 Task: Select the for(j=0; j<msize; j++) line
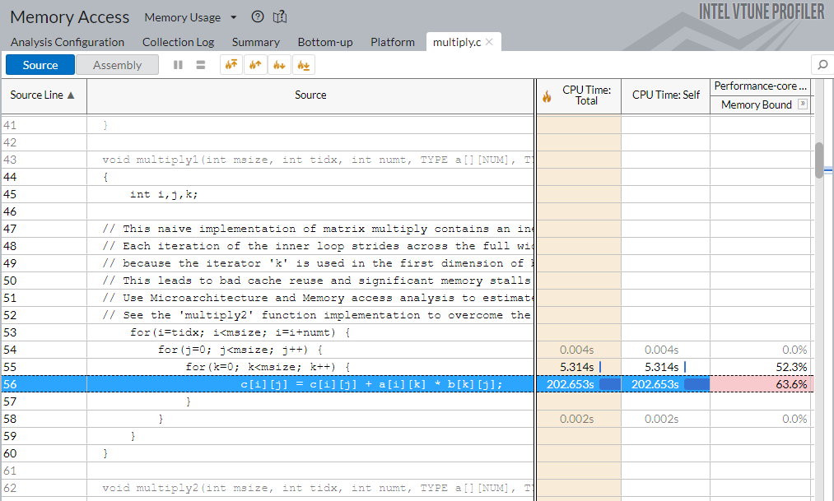pos(240,350)
